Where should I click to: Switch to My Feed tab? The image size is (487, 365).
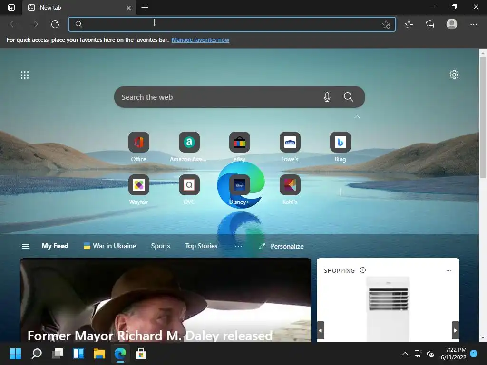pos(55,246)
